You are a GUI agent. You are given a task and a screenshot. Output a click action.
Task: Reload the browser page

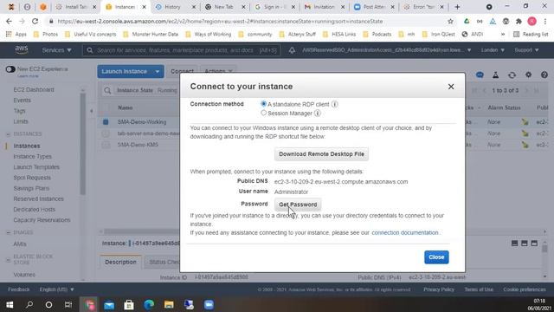pos(35,21)
